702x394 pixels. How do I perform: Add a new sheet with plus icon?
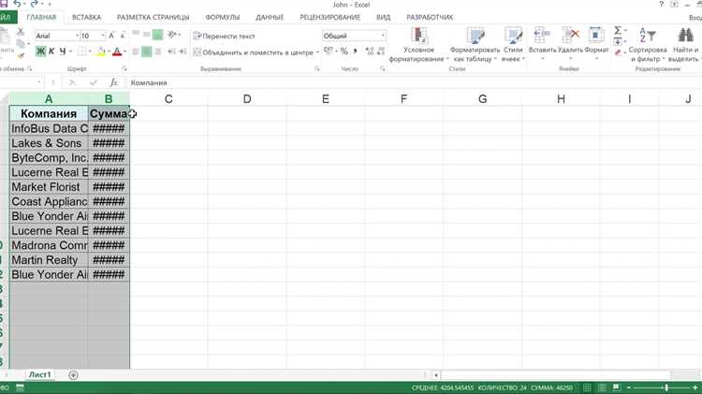tap(73, 375)
